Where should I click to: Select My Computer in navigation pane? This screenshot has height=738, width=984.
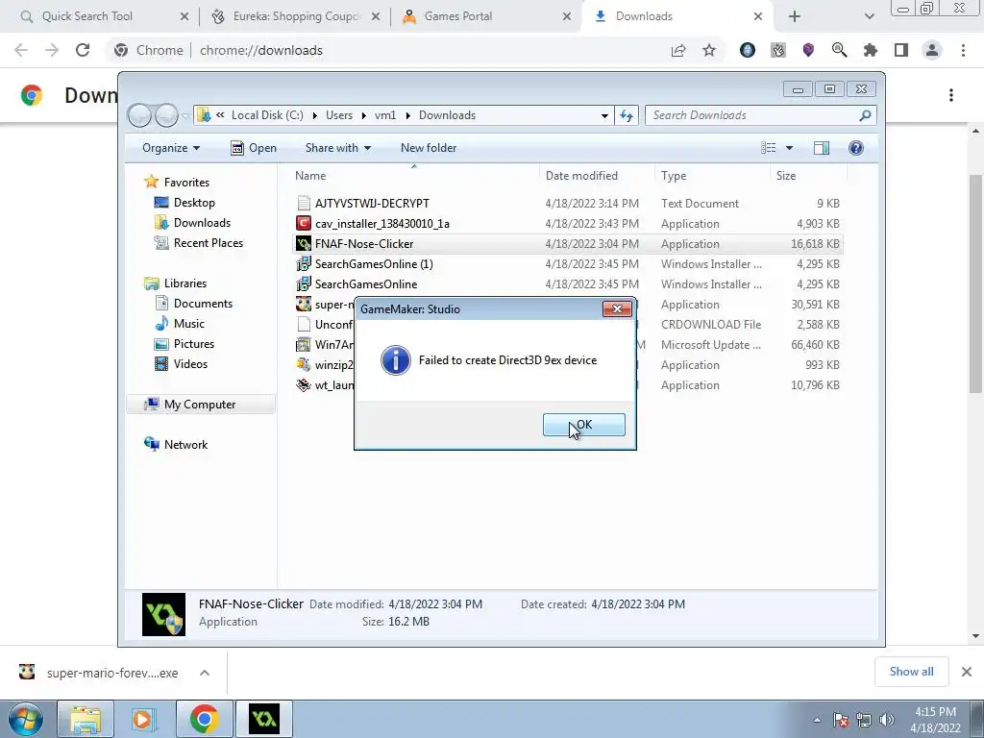[x=200, y=405]
